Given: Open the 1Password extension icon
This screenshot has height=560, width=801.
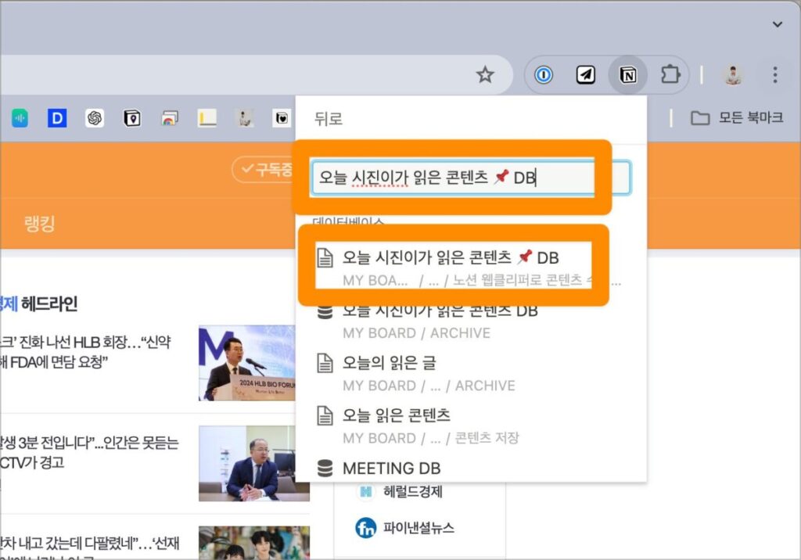Looking at the screenshot, I should (544, 75).
